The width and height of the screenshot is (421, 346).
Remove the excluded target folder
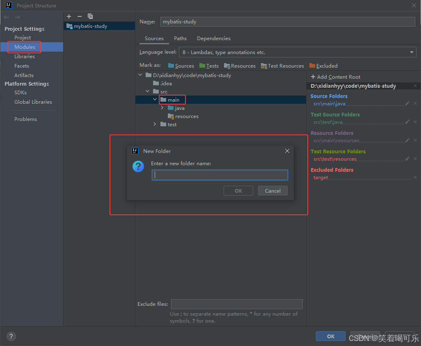tap(415, 177)
